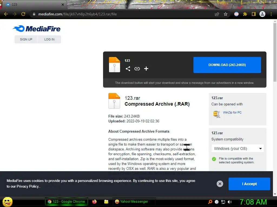277x207 pixels.
Task: Click the Compressed Archive (.RAR) heading
Action: click(x=157, y=104)
